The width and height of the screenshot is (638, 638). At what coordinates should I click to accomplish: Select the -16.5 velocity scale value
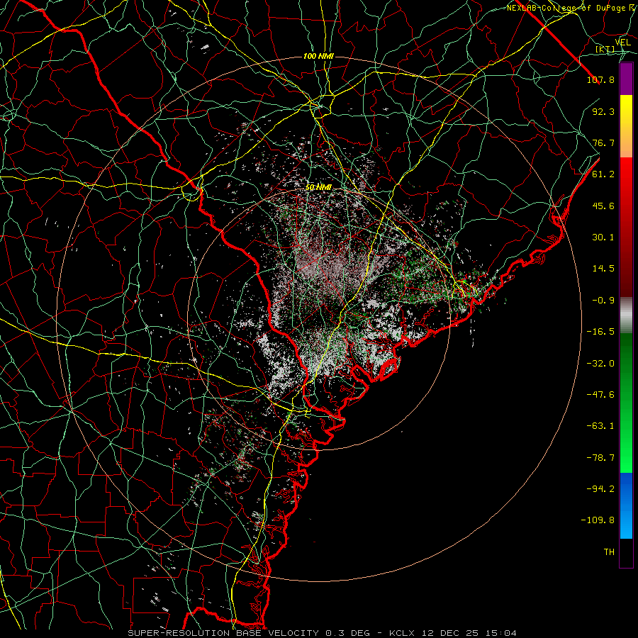click(x=600, y=332)
